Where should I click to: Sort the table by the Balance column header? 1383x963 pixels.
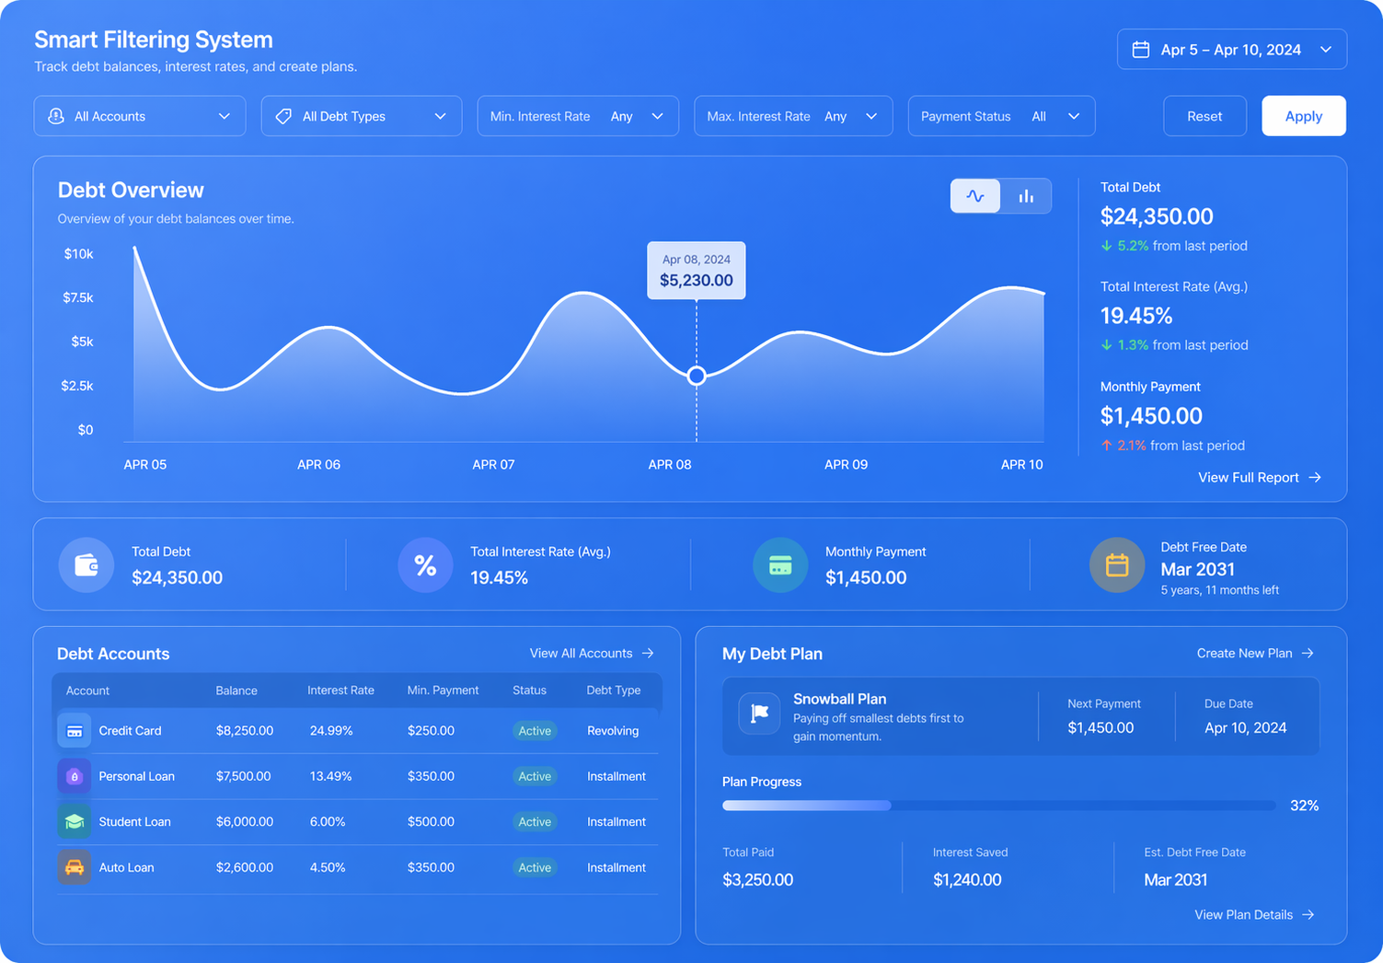tap(236, 690)
